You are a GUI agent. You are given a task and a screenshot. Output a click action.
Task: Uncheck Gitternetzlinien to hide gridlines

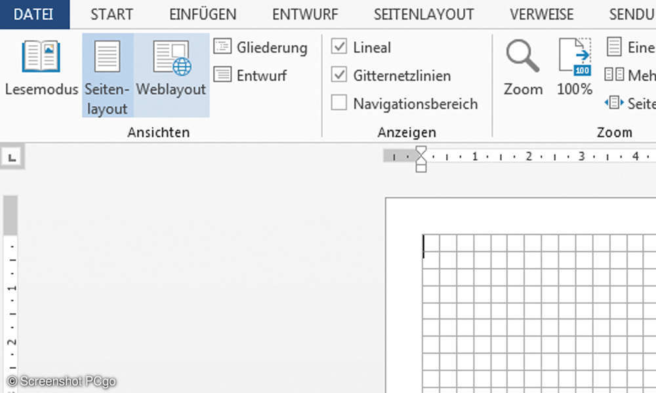(x=339, y=75)
